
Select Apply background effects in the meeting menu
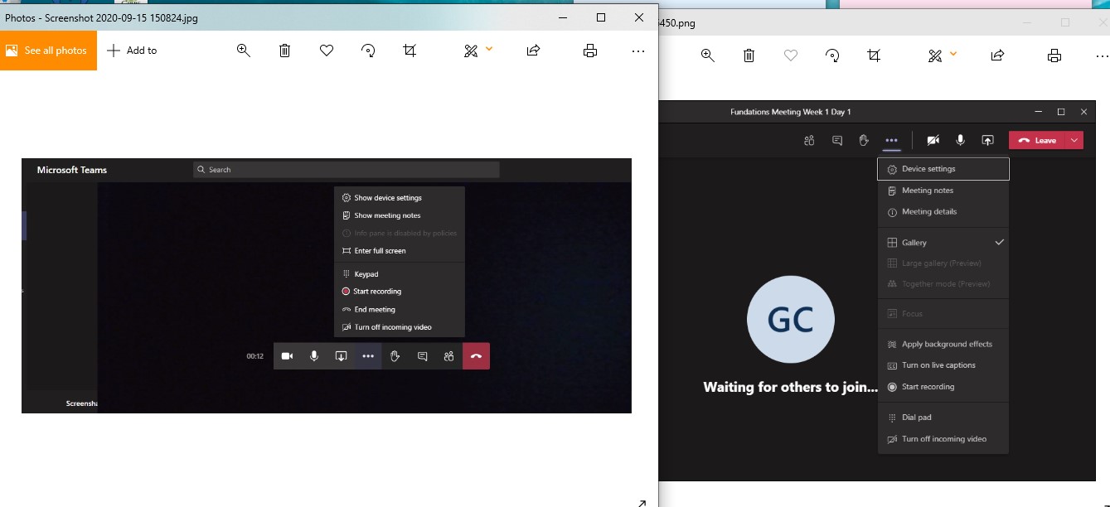pyautogui.click(x=943, y=345)
